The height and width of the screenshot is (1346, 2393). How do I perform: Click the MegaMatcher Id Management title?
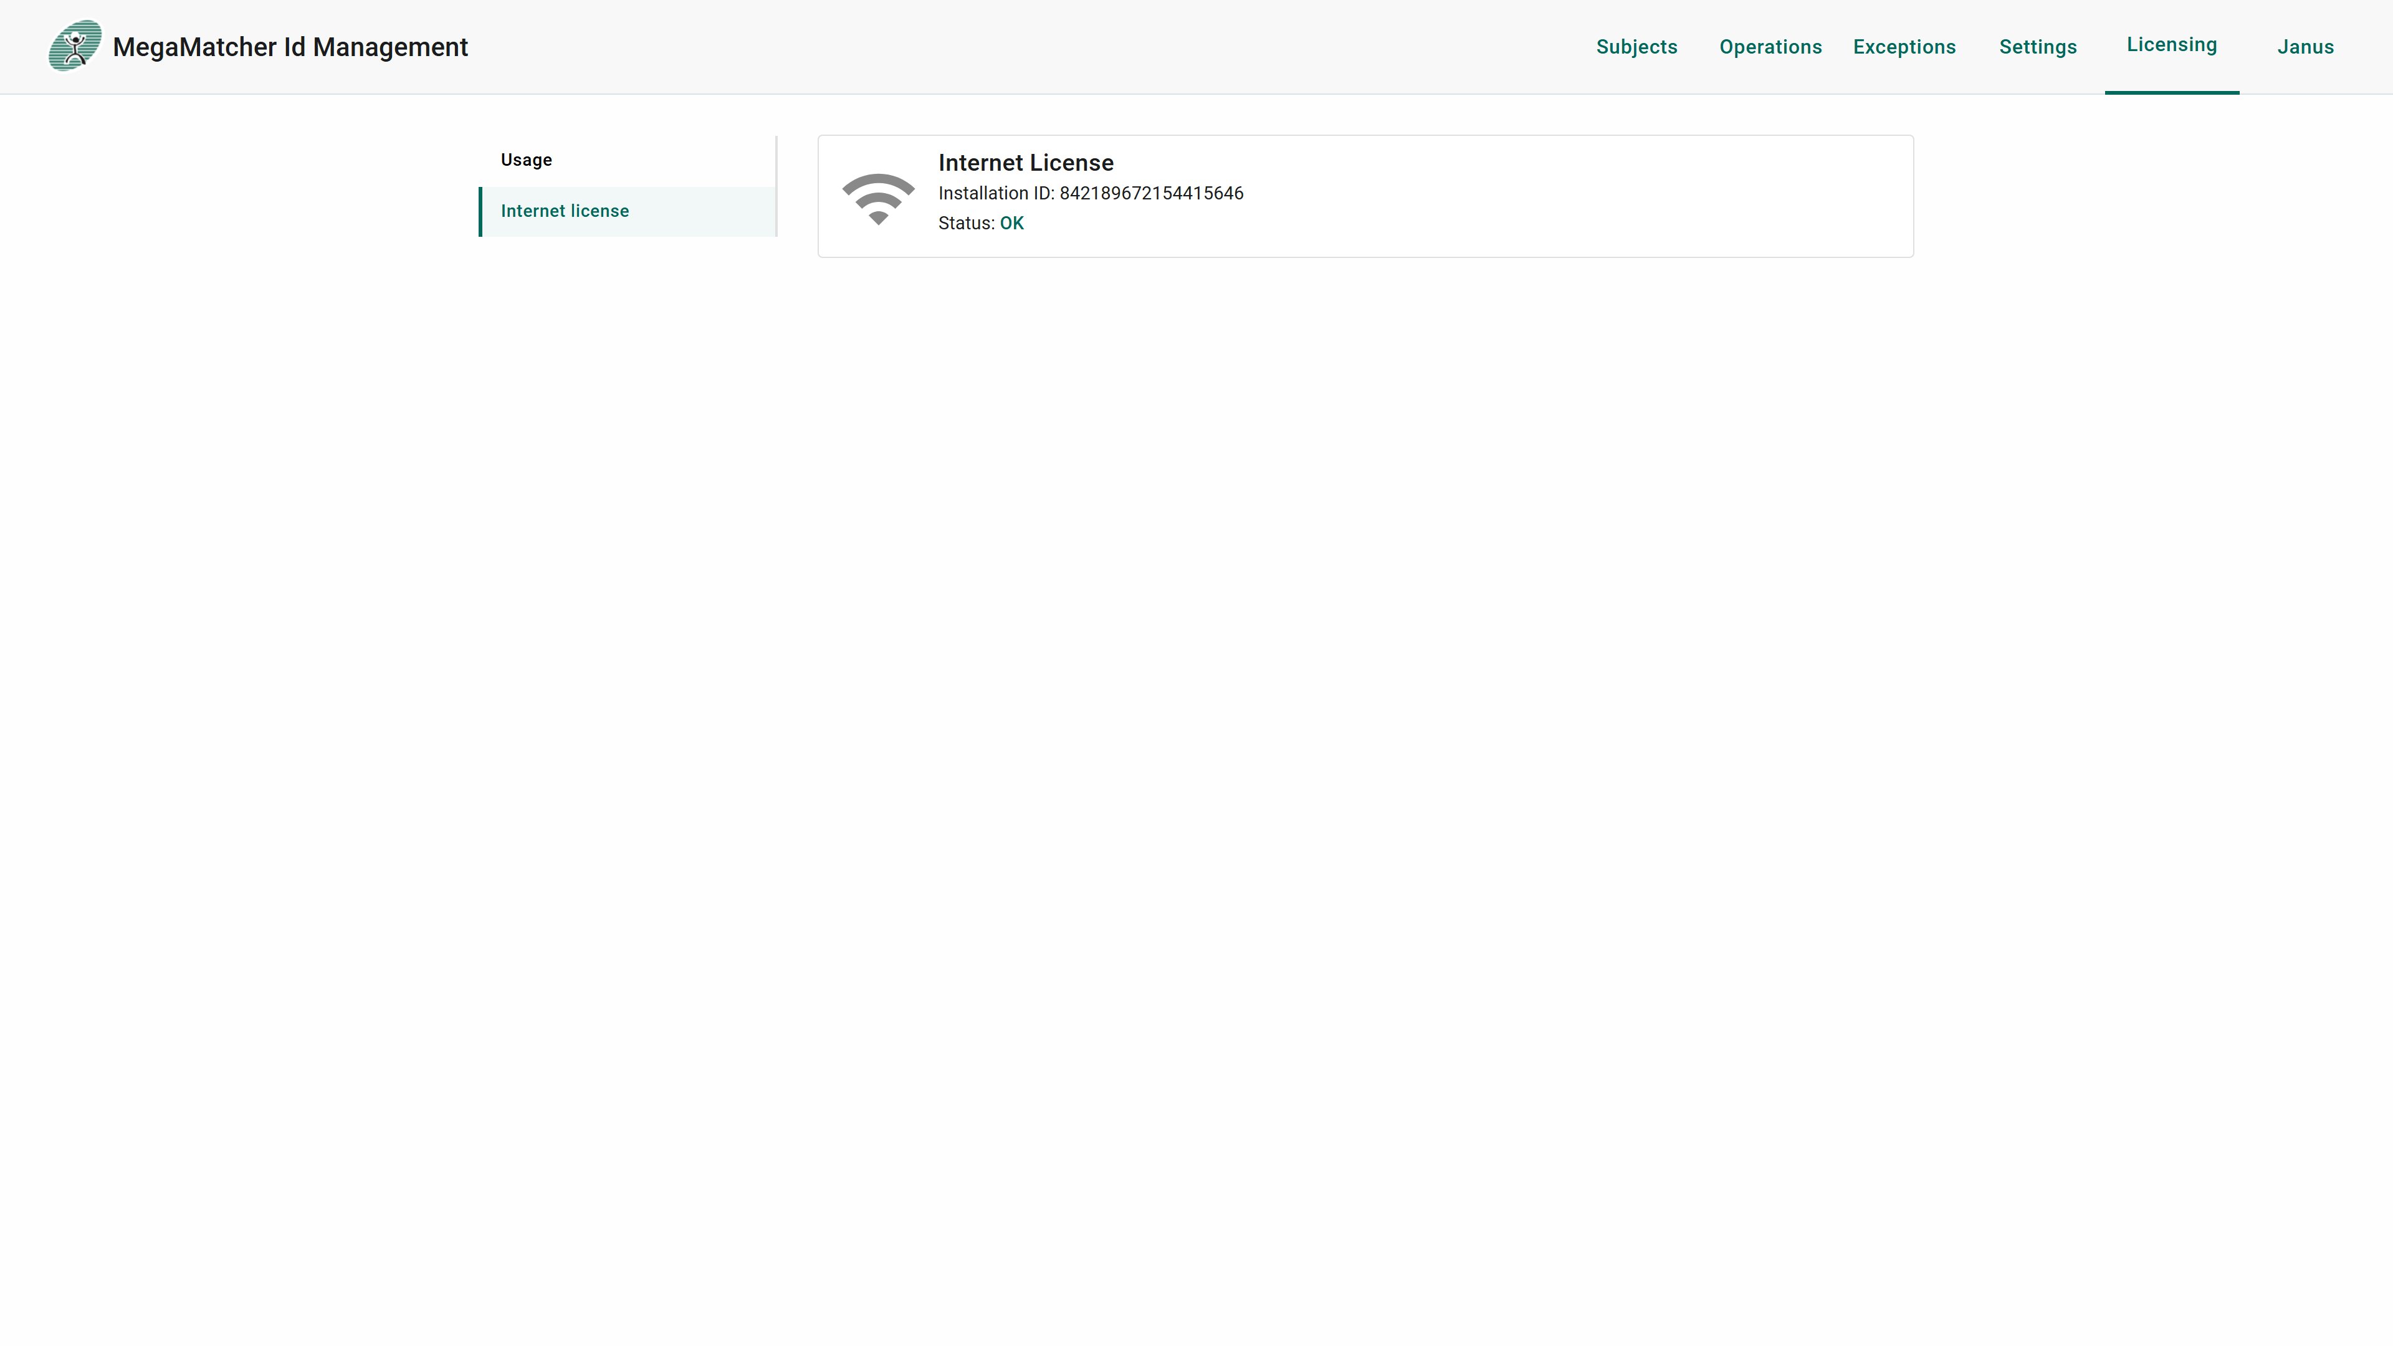pos(291,47)
